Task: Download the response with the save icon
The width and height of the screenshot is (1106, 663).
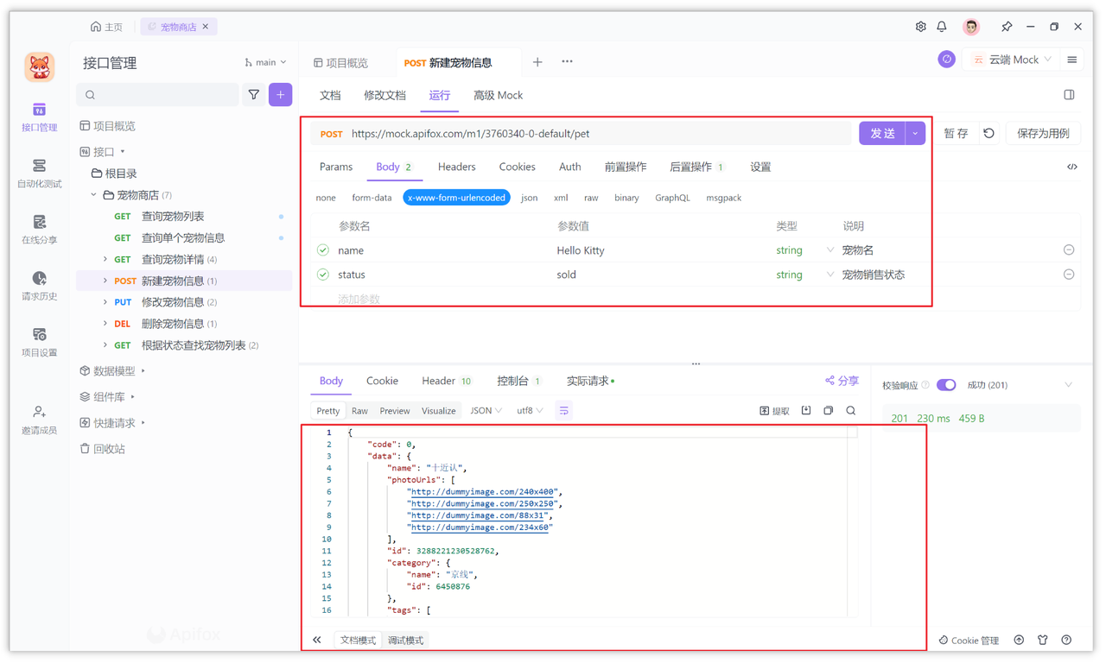Action: click(806, 411)
